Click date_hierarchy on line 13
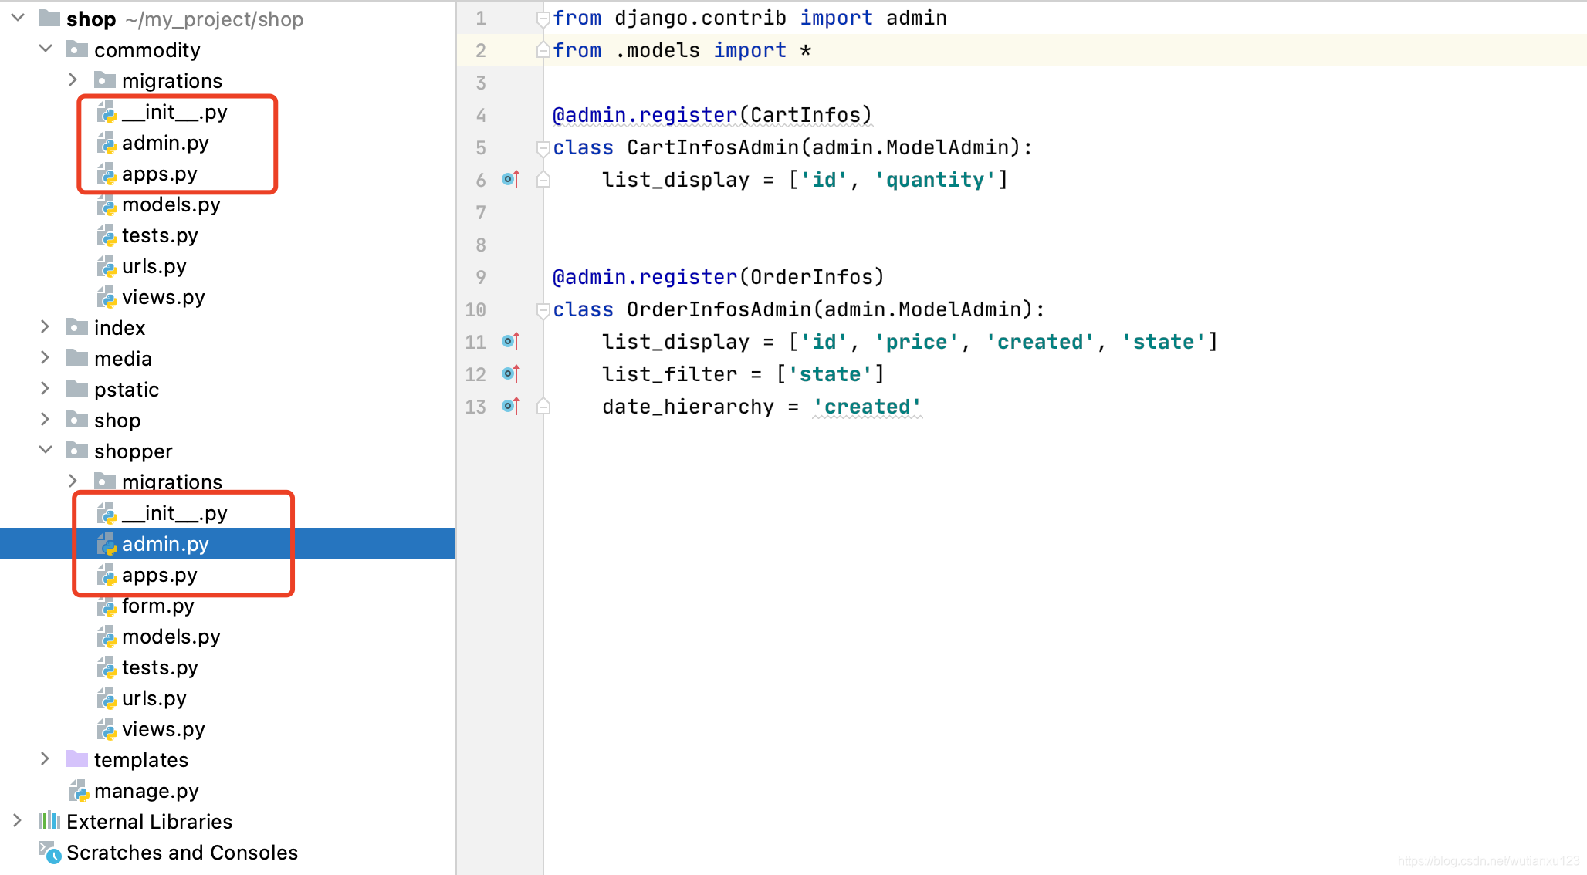 coord(688,407)
